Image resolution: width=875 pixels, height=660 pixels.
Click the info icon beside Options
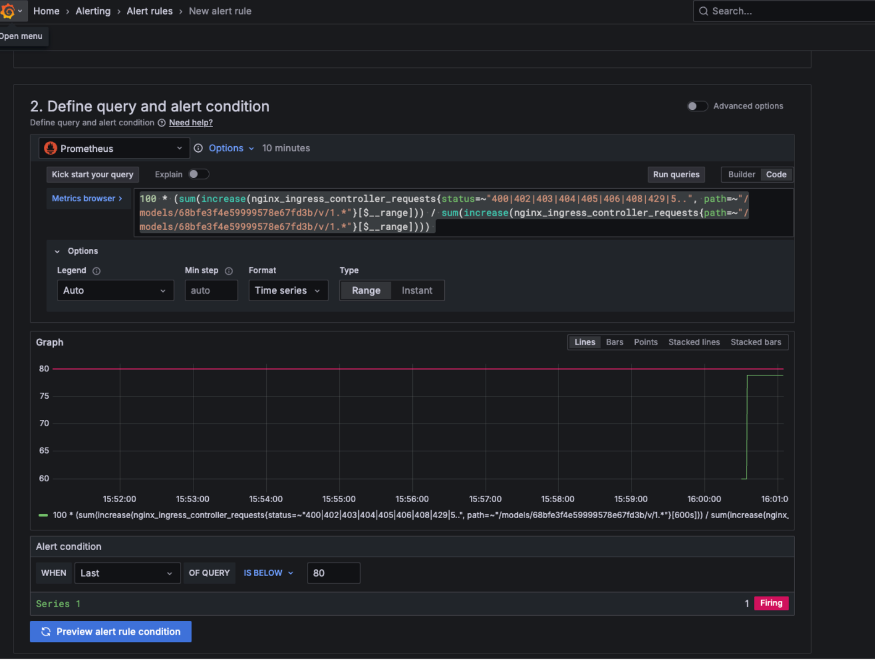click(x=198, y=148)
